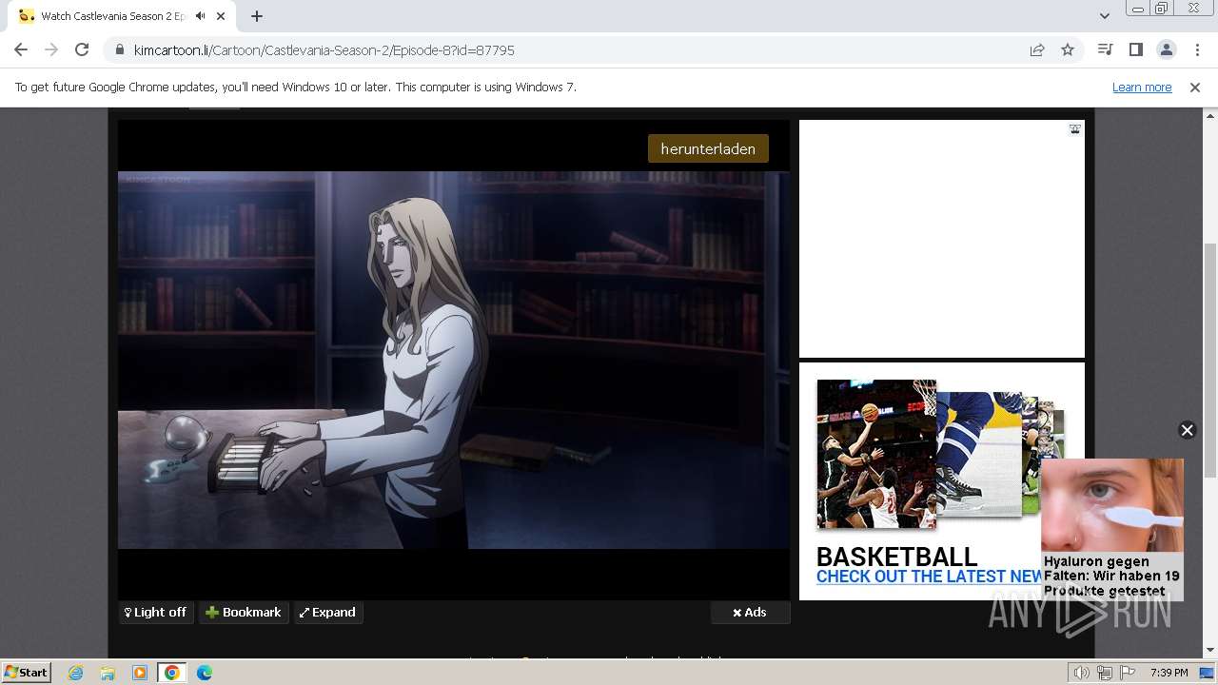Dismiss the Chrome update notification bar
Image resolution: width=1218 pixels, height=685 pixels.
click(x=1195, y=87)
